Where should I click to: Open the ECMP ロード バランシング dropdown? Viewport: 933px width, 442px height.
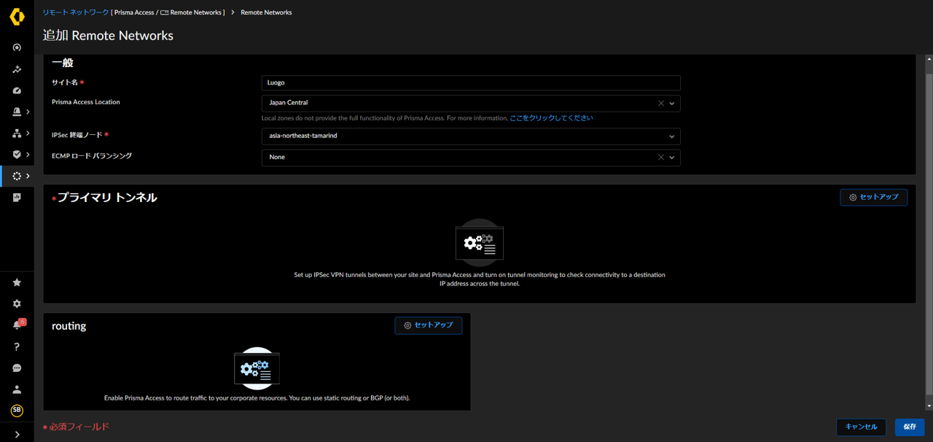point(471,158)
